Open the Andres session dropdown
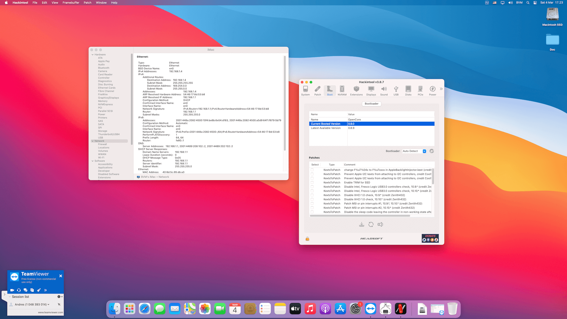 (48, 305)
